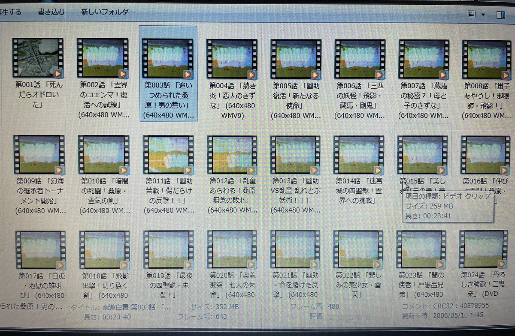Select the 第015話 video file icon
This screenshot has width=515, height=336.
[x=423, y=155]
